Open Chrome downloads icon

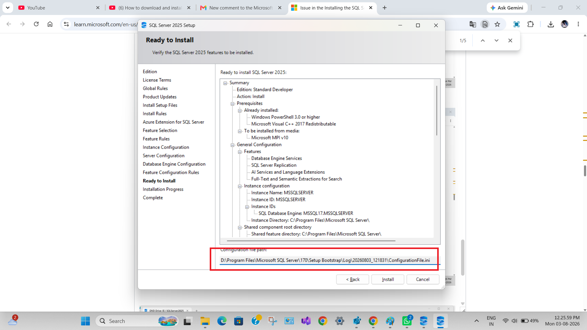tap(551, 24)
